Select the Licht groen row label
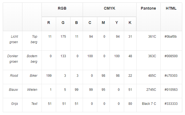This screenshot has height=115, width=185. point(14,39)
